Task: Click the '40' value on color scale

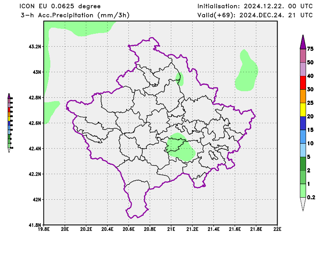Action: pyautogui.click(x=311, y=76)
